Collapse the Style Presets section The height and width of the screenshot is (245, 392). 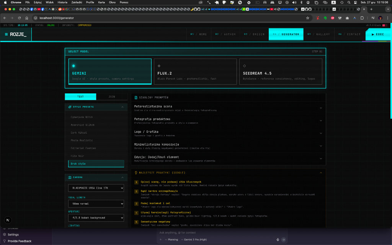tap(122, 107)
